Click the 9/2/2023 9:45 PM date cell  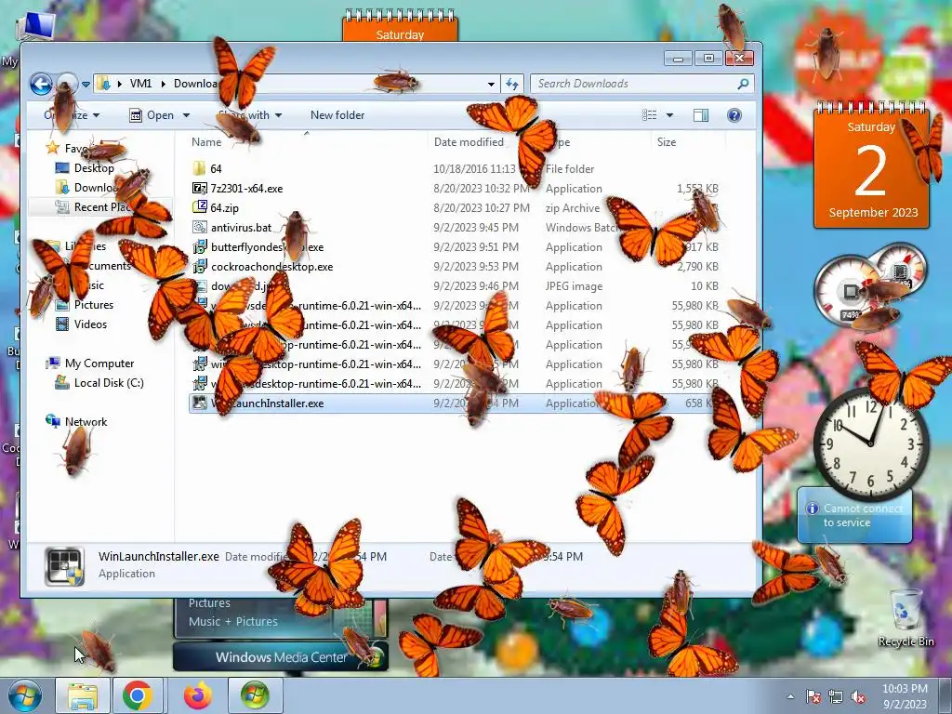pos(476,228)
